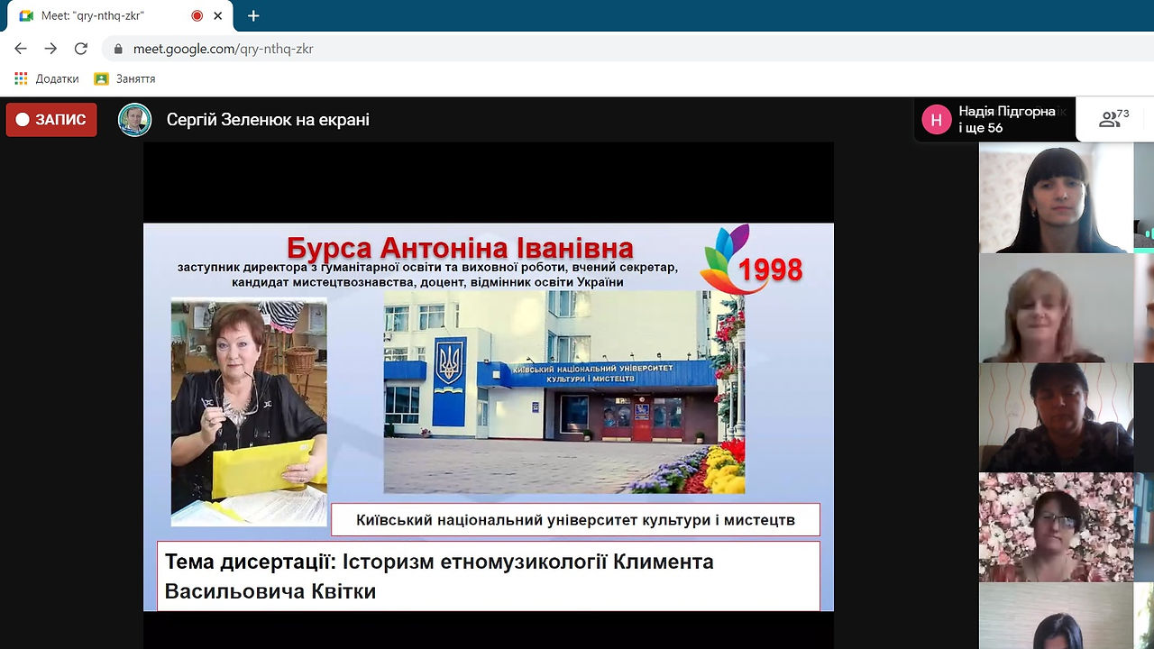
Task: Click Сергій Зеленюк на екрані label
Action: click(268, 120)
